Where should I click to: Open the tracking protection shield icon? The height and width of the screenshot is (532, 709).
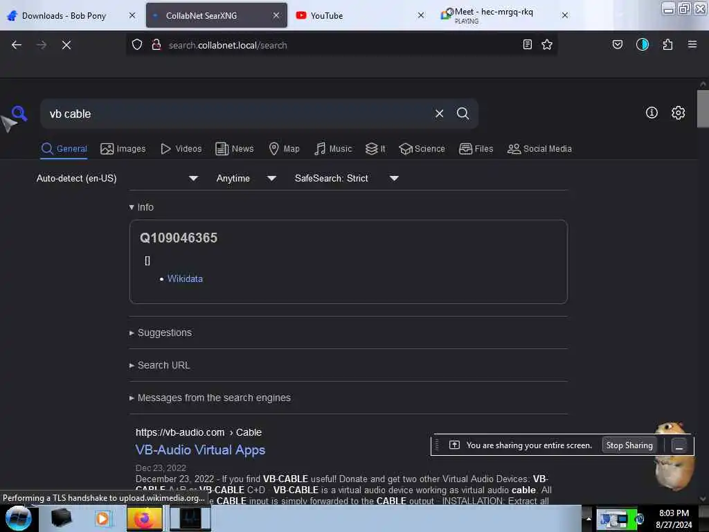click(x=137, y=45)
